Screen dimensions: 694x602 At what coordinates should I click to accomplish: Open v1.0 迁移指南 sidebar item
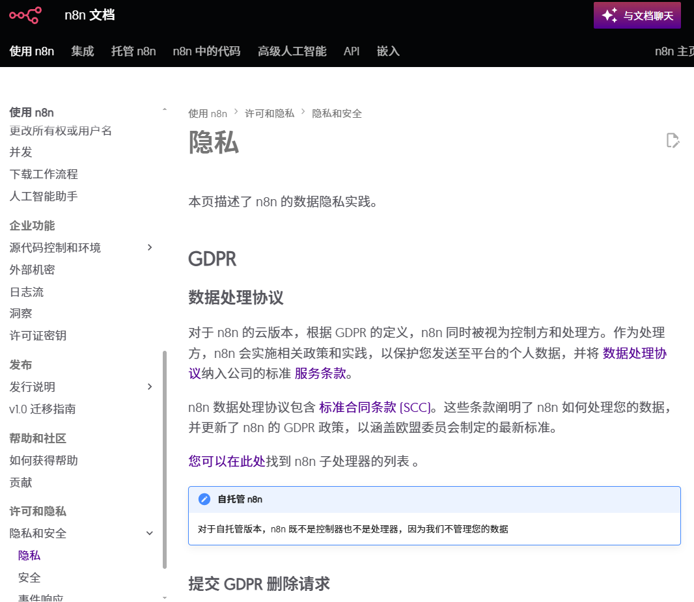[x=42, y=409]
